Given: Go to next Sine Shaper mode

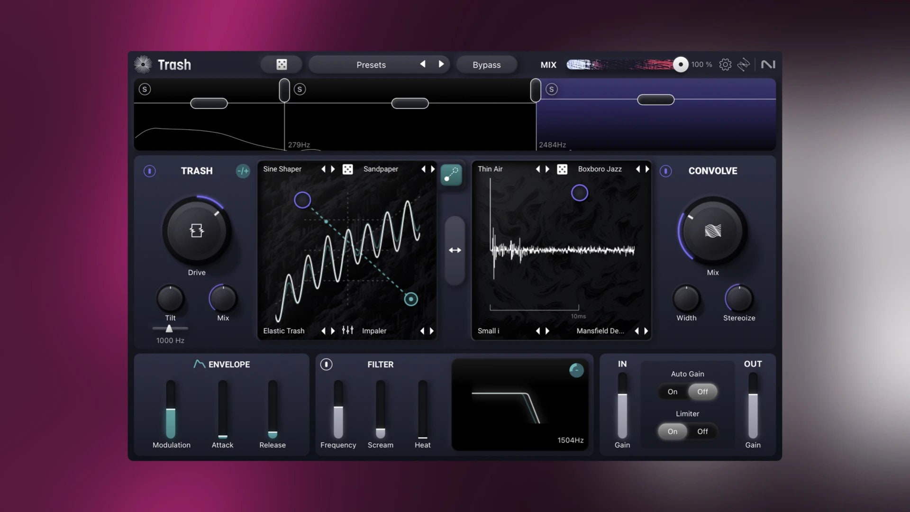Looking at the screenshot, I should click(333, 169).
